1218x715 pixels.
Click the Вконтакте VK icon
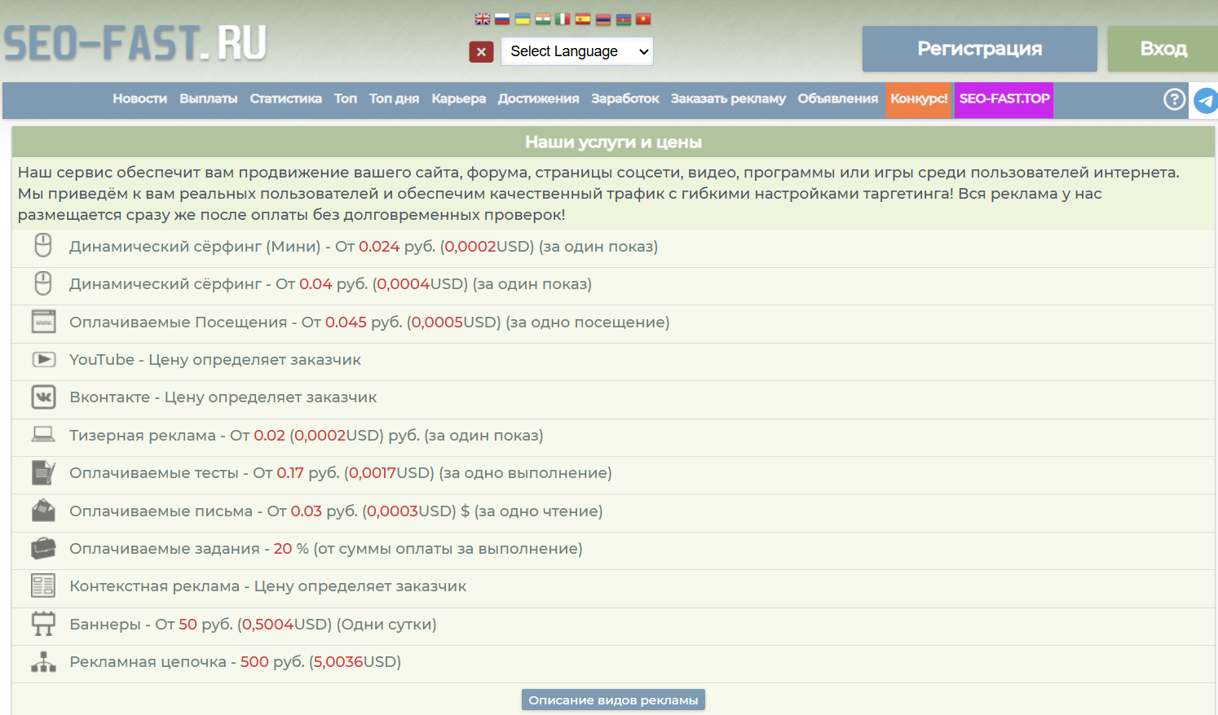coord(43,397)
